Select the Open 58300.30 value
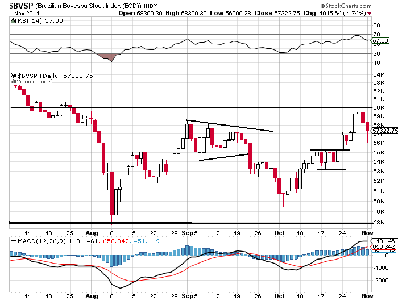 (x=140, y=13)
